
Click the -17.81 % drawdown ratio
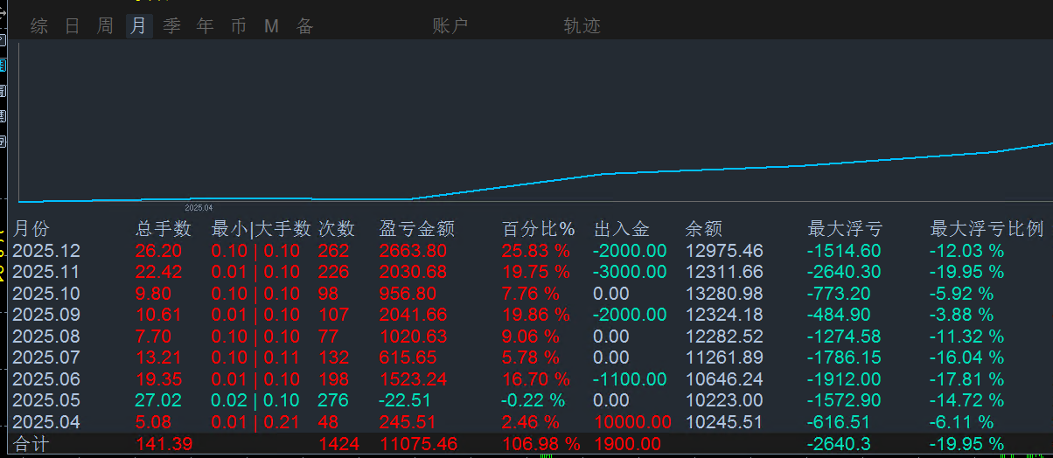tap(966, 379)
